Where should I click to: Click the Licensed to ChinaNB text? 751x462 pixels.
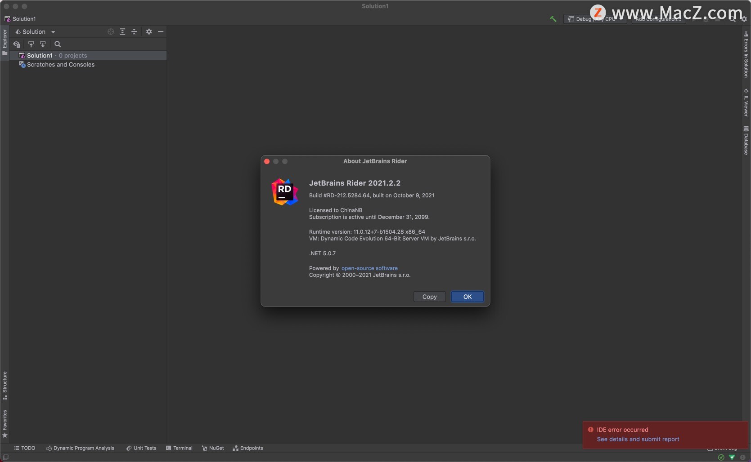point(336,210)
